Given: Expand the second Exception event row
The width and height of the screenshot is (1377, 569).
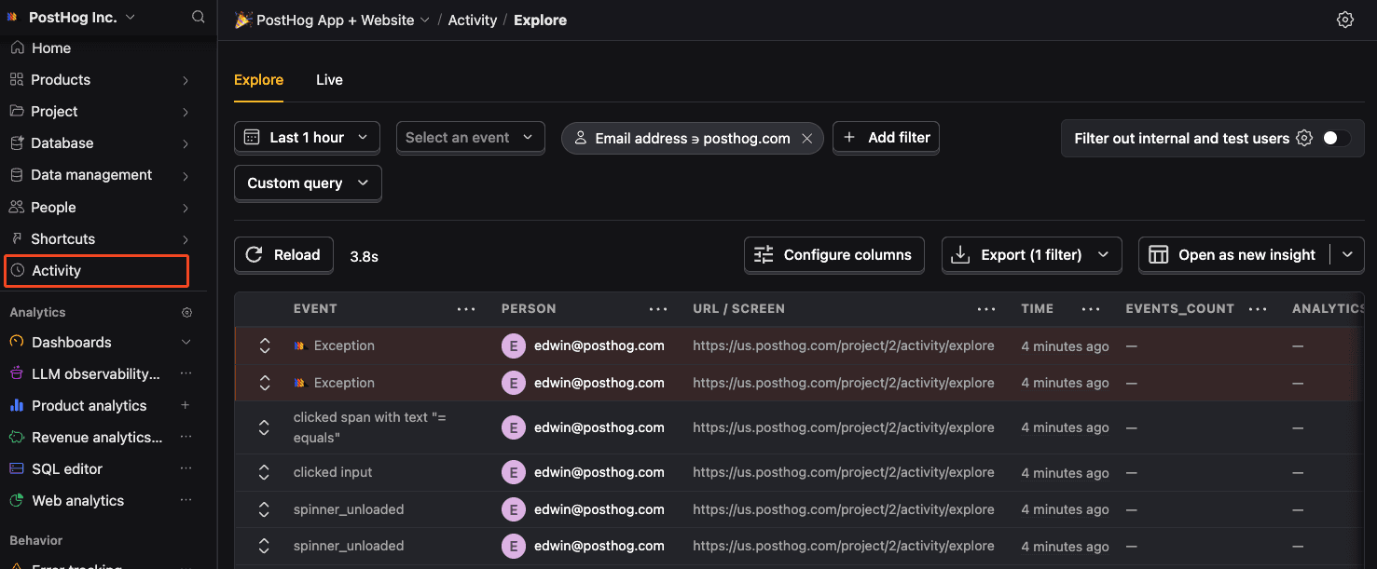Looking at the screenshot, I should coord(264,383).
